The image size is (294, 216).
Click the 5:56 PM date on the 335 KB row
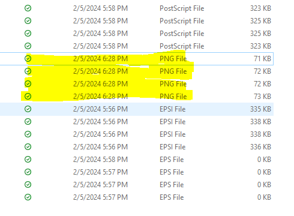coord(100,109)
